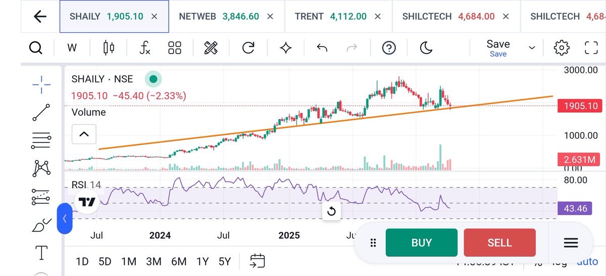Click the TradingView logo badge
The width and height of the screenshot is (606, 276).
87,202
